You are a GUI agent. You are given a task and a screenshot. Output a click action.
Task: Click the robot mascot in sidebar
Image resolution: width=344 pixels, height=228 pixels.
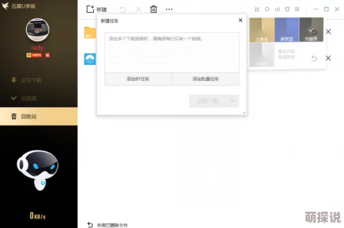point(38,170)
